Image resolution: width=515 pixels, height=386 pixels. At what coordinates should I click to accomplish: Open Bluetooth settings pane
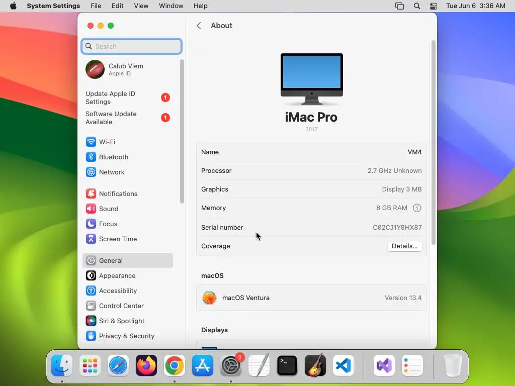pos(128,157)
